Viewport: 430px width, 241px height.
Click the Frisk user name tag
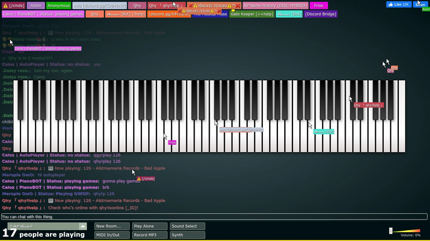[318, 5]
